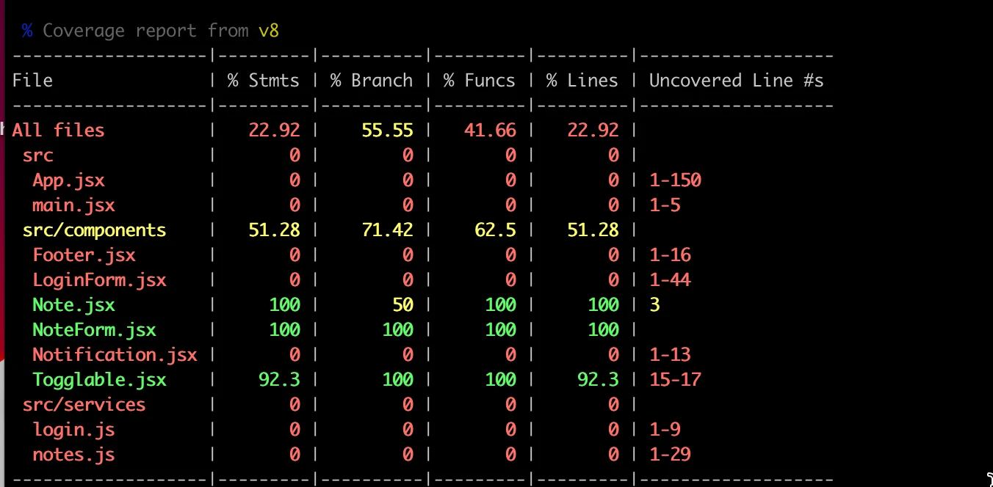Click the "All files" row label
The image size is (993, 487).
[58, 131]
